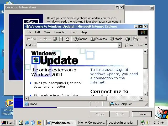
Task: Expand the Forward history dropdown arrow
Action: click(x=50, y=39)
